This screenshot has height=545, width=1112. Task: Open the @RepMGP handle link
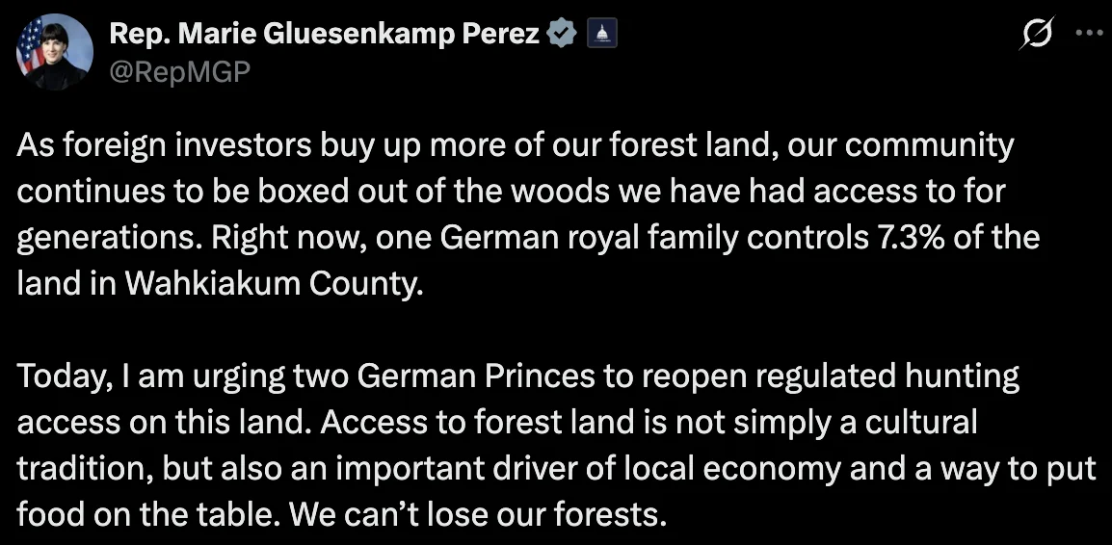180,72
